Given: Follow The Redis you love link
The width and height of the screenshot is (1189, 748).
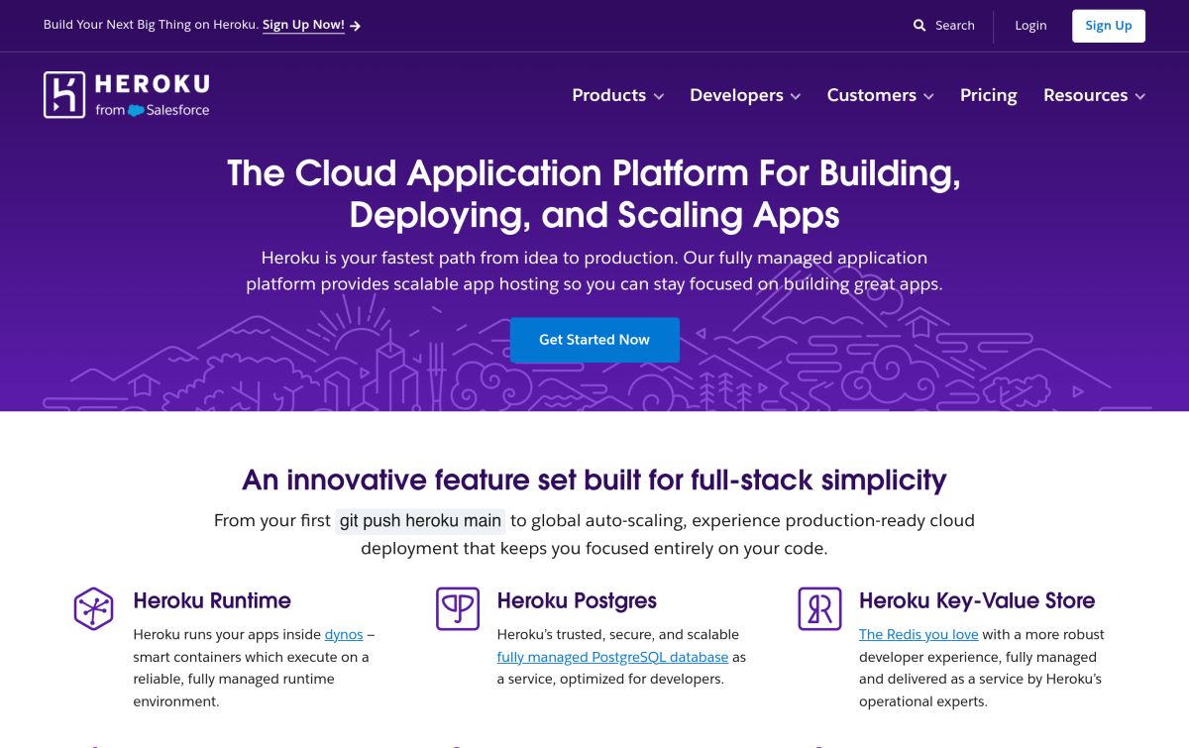Looking at the screenshot, I should (x=919, y=634).
